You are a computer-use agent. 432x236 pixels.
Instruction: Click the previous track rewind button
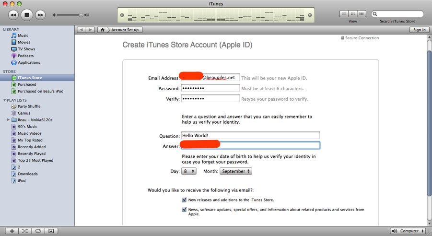click(13, 15)
